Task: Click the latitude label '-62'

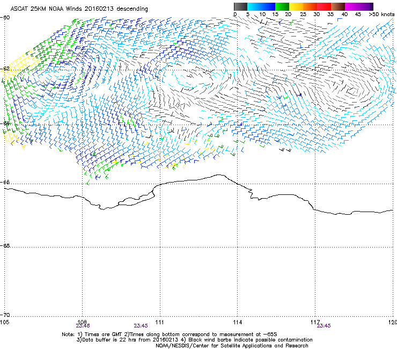Action: (5, 69)
